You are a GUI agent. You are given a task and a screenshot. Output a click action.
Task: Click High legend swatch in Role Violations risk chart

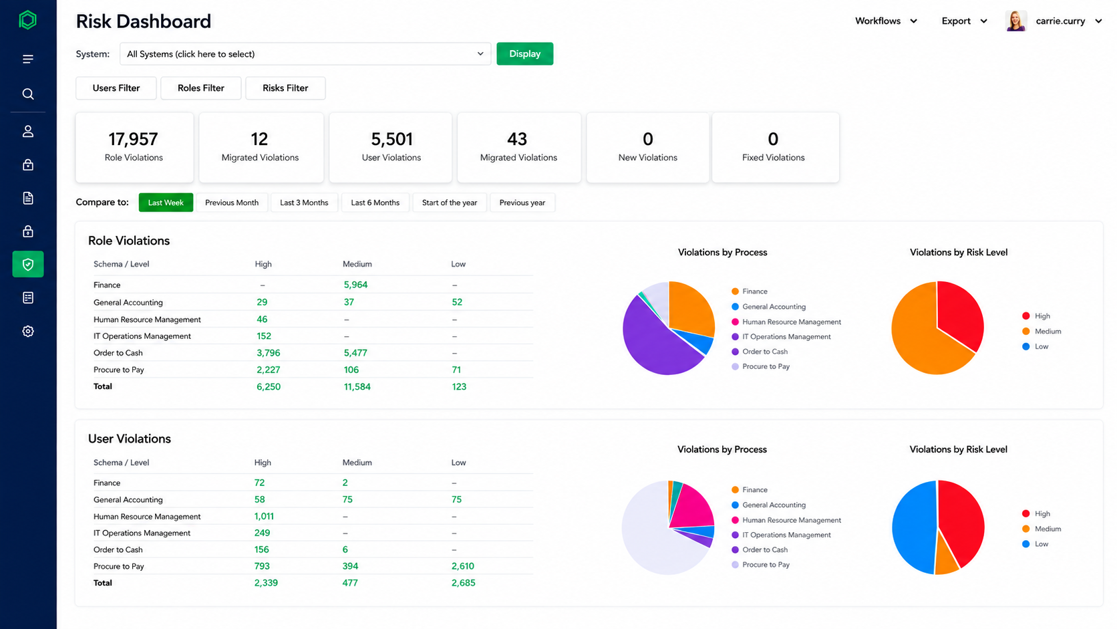pos(1025,316)
